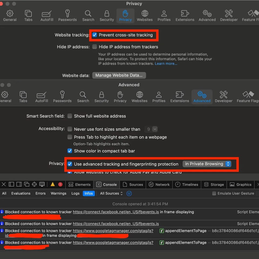Screen dimensions: 259x259
Task: Enable Never use font sizes smaller than
Action: [70, 129]
